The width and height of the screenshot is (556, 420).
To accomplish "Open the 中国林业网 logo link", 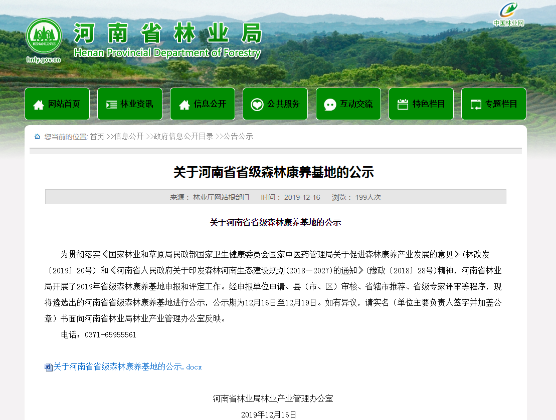I will point(508,14).
